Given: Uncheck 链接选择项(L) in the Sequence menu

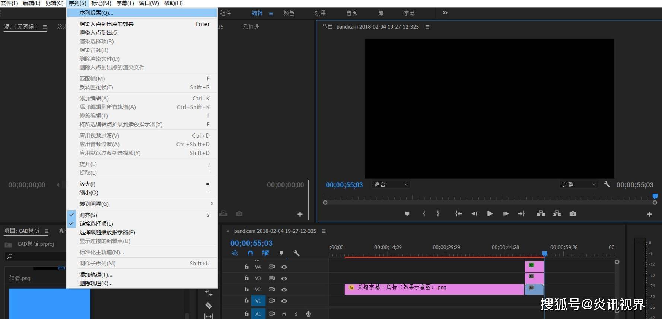Looking at the screenshot, I should (x=142, y=223).
